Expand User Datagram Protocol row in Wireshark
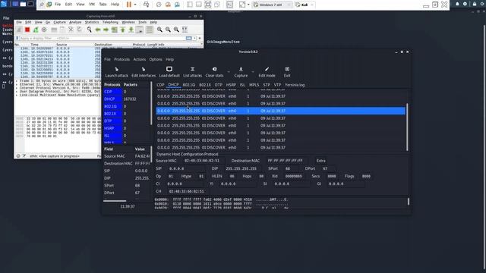 [x=17, y=92]
